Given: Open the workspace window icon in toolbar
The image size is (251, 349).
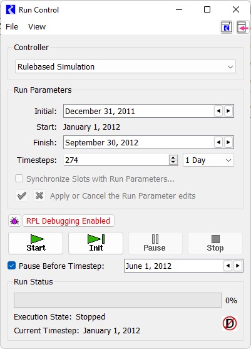Looking at the screenshot, I should (227, 27).
